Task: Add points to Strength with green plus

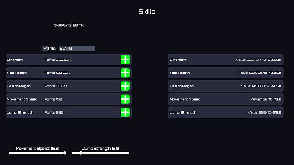Action: (125, 60)
